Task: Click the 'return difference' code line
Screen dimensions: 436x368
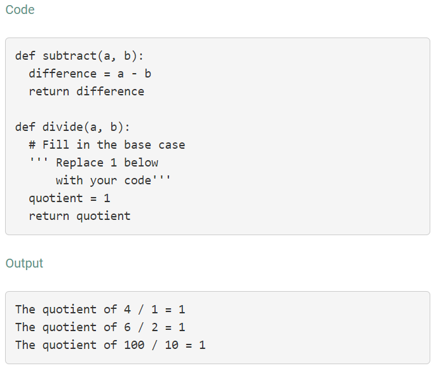Action: pyautogui.click(x=86, y=92)
